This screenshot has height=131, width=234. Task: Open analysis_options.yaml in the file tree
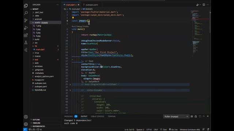(x=44, y=76)
